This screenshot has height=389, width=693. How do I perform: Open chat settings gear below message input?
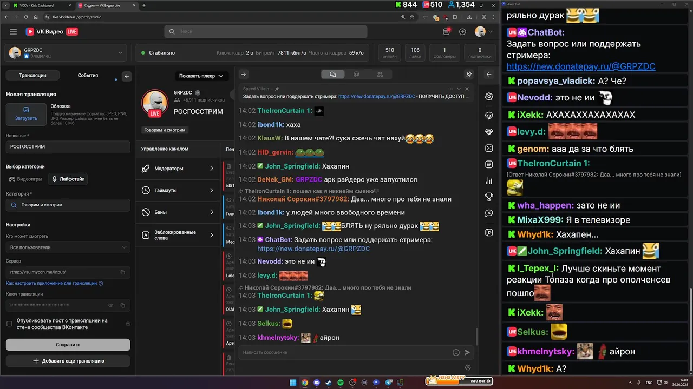[468, 367]
